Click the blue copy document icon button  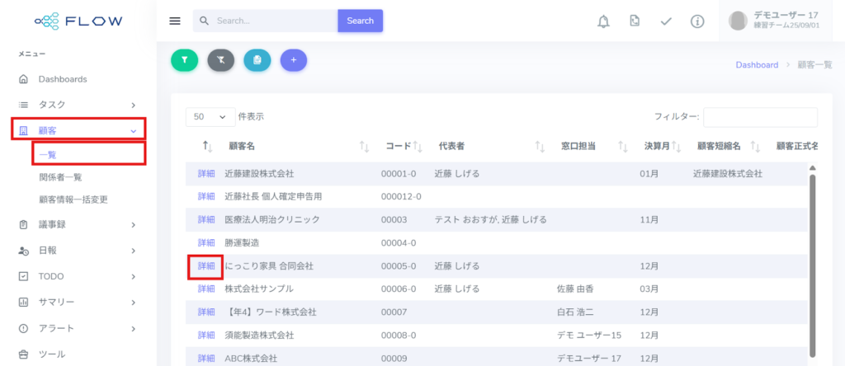pyautogui.click(x=257, y=60)
